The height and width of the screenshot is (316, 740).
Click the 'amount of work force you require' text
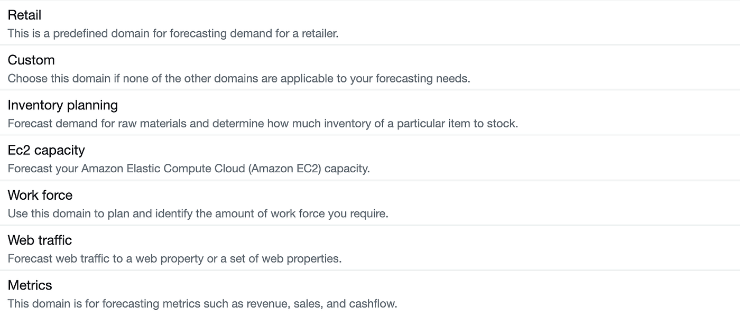click(x=198, y=214)
